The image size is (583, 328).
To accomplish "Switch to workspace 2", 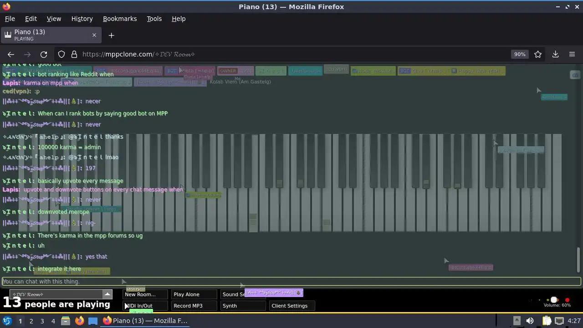I will 31,321.
